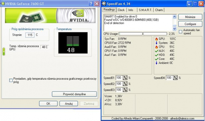Click the SpeedFan fan logo in title bar
Screen dimensions: 205x121
104,4
